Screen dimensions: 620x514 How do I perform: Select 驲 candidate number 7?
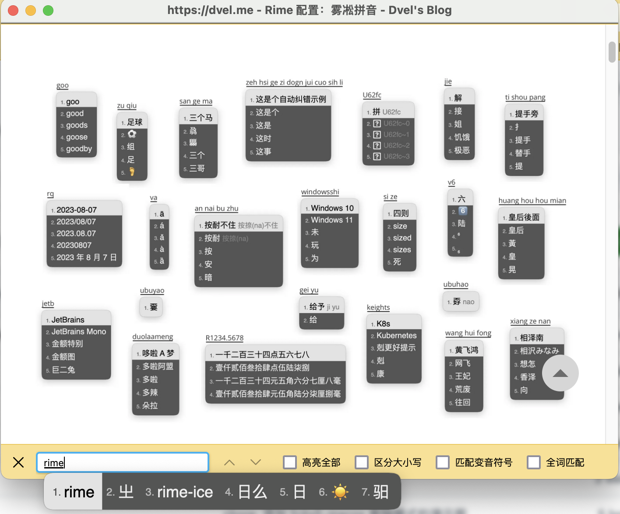coord(376,492)
